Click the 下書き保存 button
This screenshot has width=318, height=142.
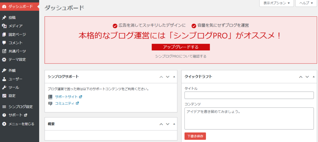pyautogui.click(x=195, y=136)
